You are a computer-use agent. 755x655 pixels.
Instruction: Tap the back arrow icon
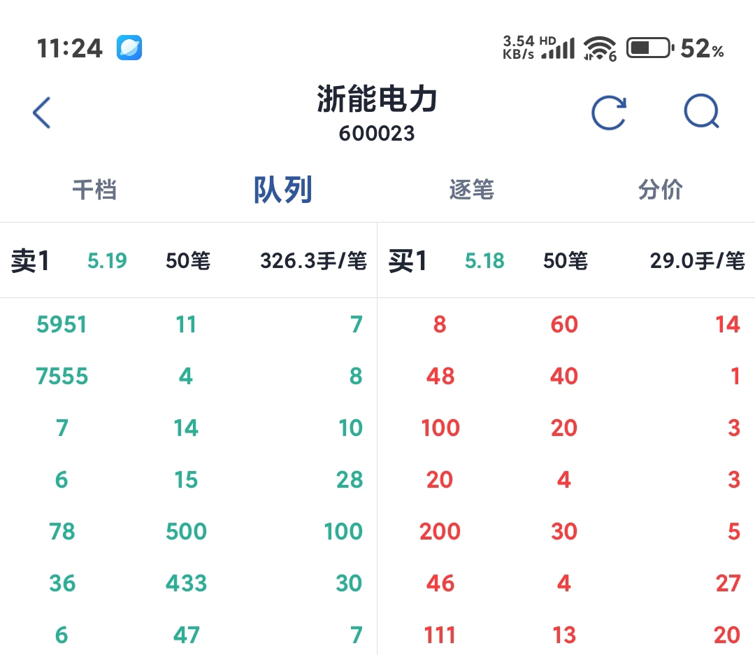(42, 113)
